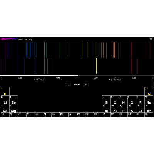154x154 pixels.
Task: Select element number 34 cell
Action: [x=132, y=115]
